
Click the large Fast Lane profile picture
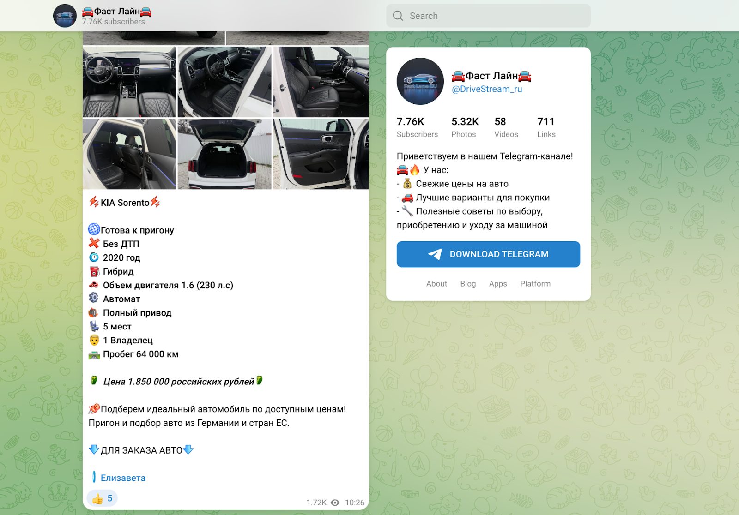point(420,81)
